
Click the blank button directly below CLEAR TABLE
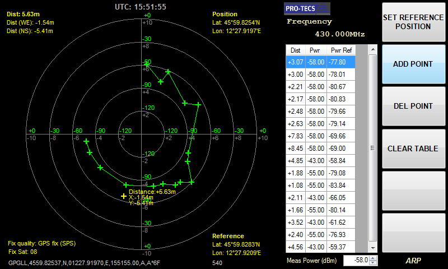pyautogui.click(x=412, y=191)
